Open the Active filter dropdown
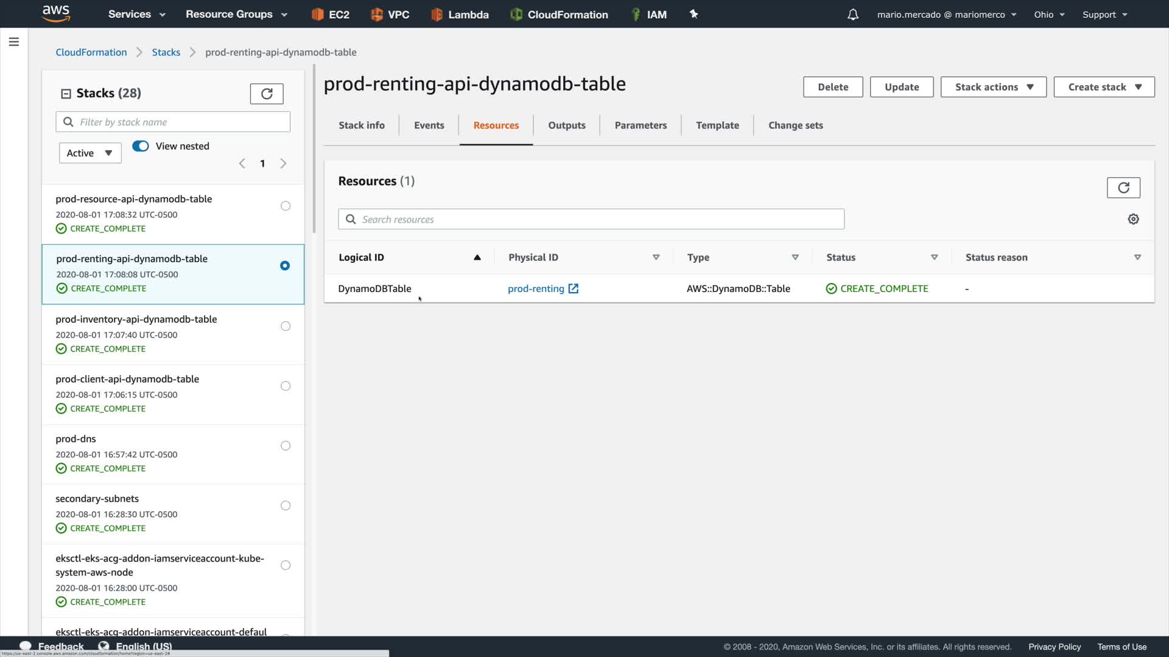This screenshot has height=657, width=1169. click(x=90, y=153)
